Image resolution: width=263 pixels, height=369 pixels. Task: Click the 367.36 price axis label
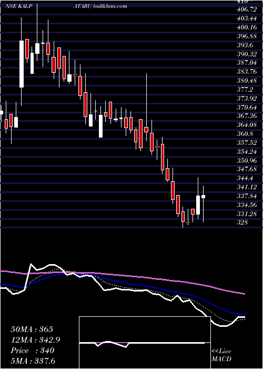point(247,116)
